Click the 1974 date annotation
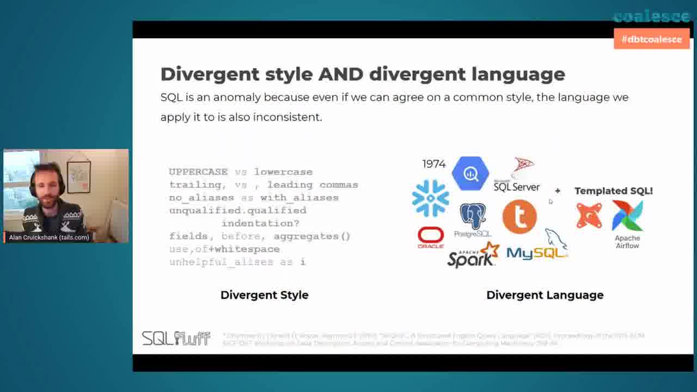 coord(433,163)
